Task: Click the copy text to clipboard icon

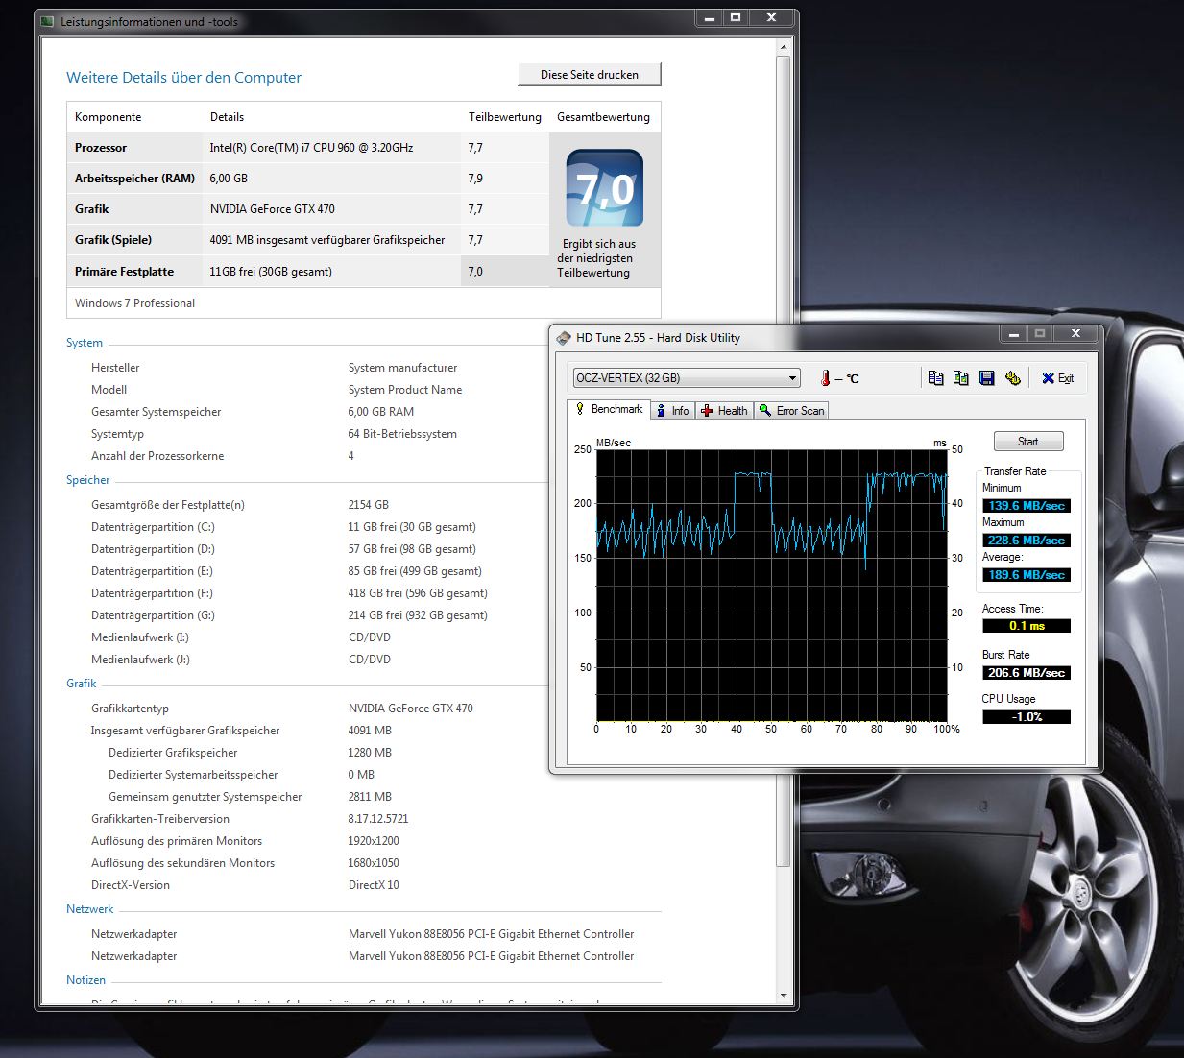Action: 935,378
